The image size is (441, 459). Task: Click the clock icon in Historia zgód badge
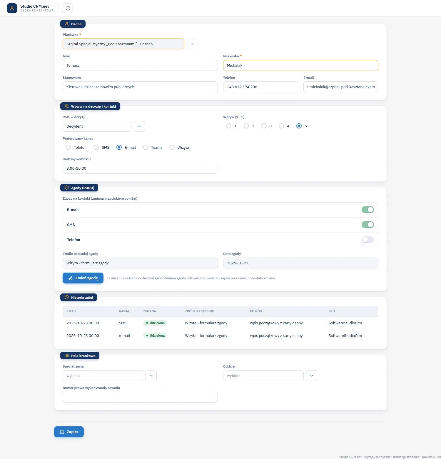[67, 298]
